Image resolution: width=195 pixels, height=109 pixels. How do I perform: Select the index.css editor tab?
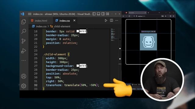click(x=64, y=21)
